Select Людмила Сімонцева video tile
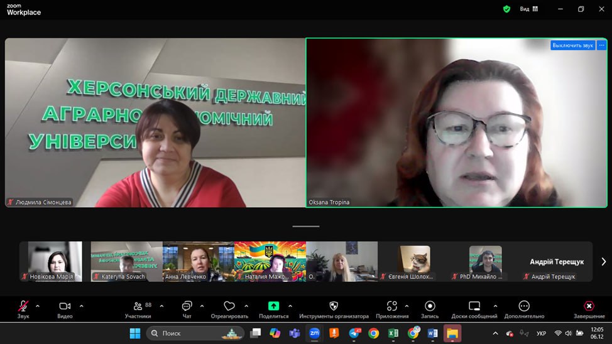612x344 pixels. [x=155, y=122]
